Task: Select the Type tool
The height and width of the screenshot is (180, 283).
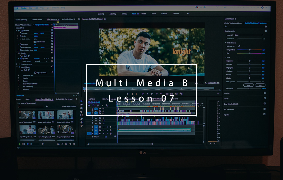Action: [82, 126]
